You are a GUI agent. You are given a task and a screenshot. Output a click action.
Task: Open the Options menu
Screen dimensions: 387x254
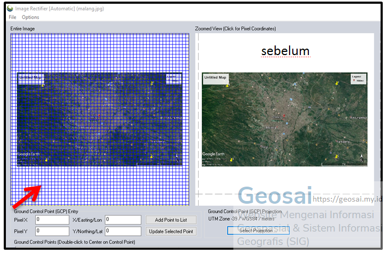(x=31, y=17)
